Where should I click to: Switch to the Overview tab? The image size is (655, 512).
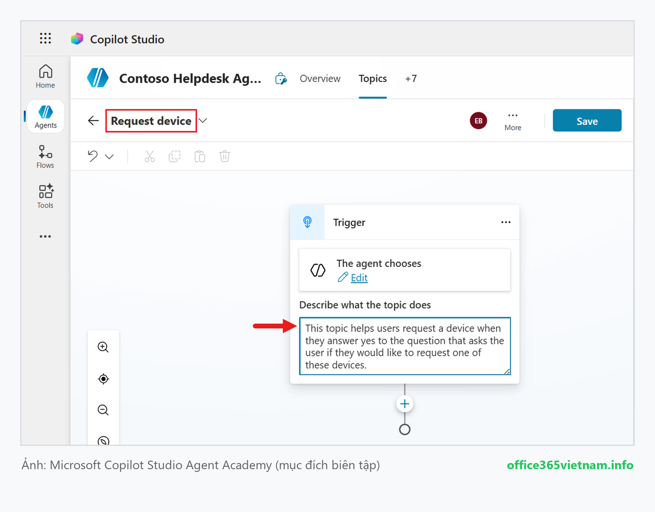click(x=320, y=79)
